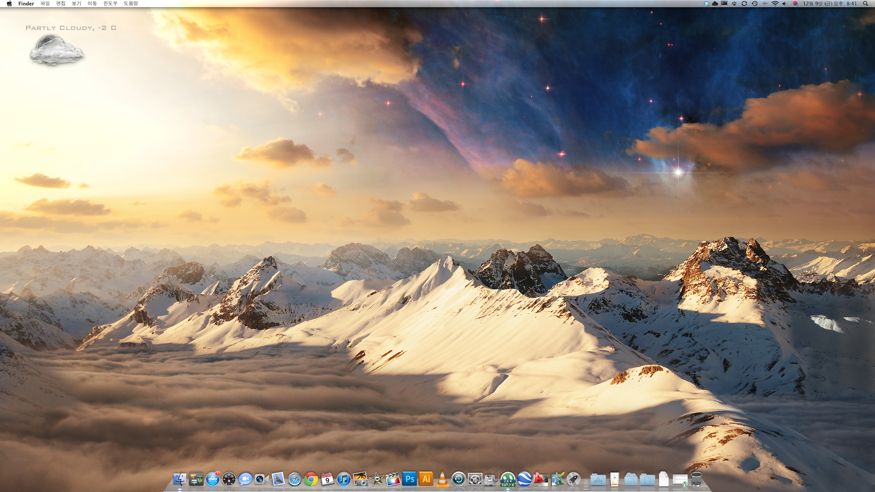Image resolution: width=875 pixels, height=492 pixels.
Task: Open Launchpad rocket icon in the dock
Action: pyautogui.click(x=573, y=479)
